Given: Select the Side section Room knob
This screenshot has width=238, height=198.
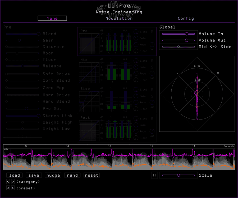Looking at the screenshot, I should (136, 102).
